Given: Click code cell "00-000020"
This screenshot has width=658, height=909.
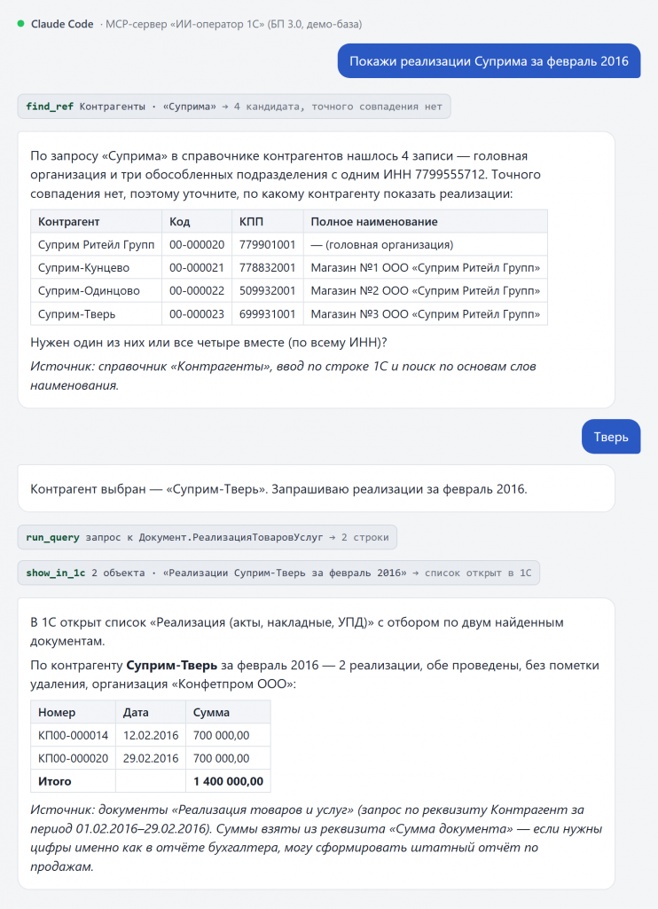Looking at the screenshot, I should 197,245.
